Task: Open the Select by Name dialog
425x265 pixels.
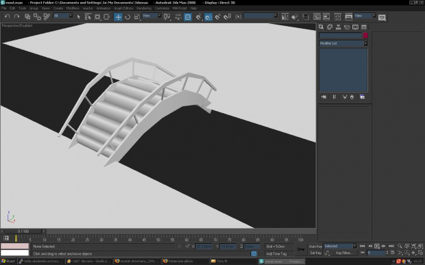Action: 88,17
